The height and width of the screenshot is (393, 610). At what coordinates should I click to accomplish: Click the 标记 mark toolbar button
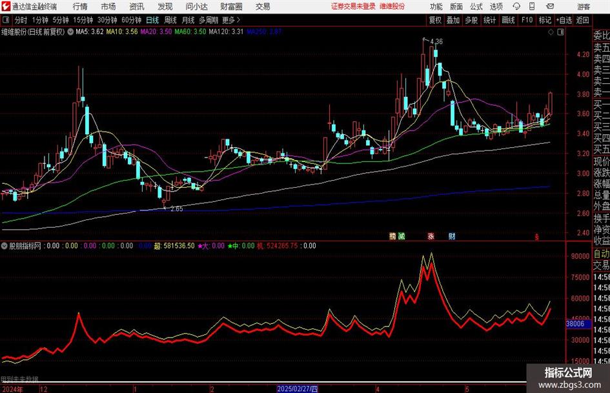545,20
